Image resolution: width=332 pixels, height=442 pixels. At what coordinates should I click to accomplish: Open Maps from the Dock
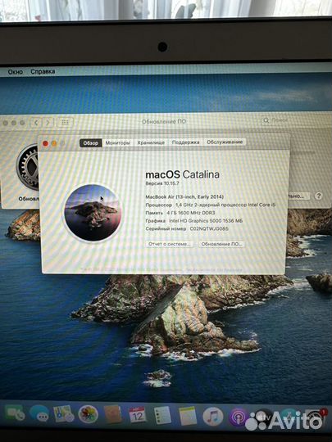click(x=63, y=414)
